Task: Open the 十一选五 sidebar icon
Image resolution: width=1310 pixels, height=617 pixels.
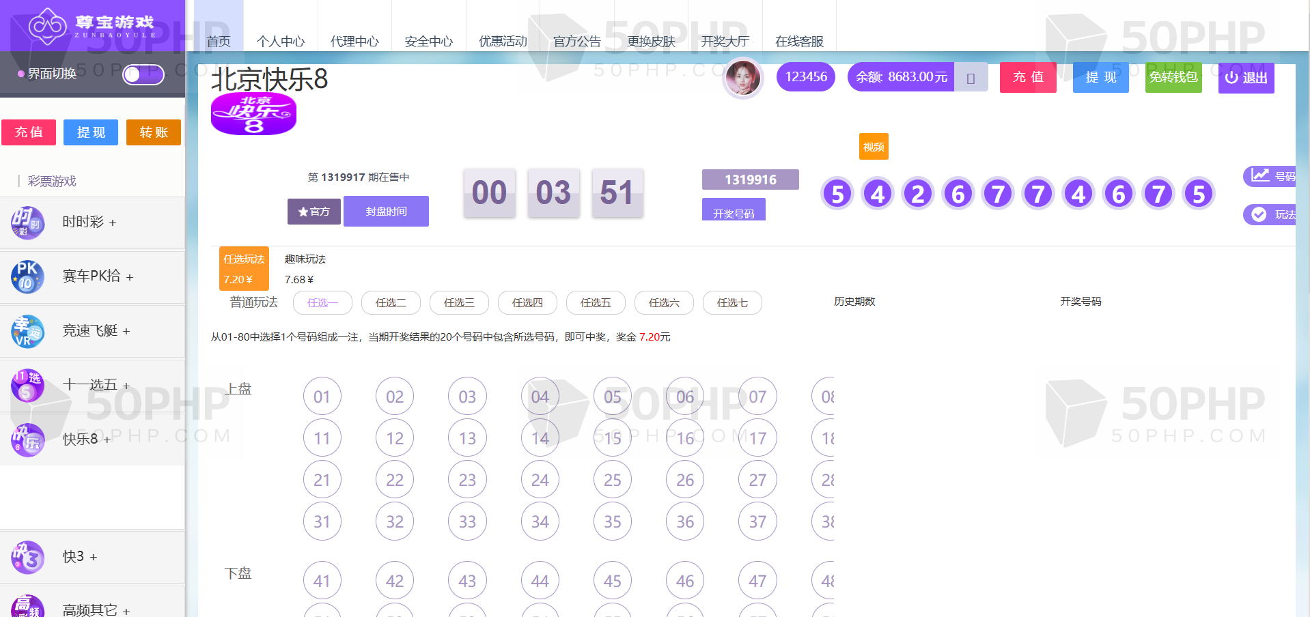Action: click(27, 385)
